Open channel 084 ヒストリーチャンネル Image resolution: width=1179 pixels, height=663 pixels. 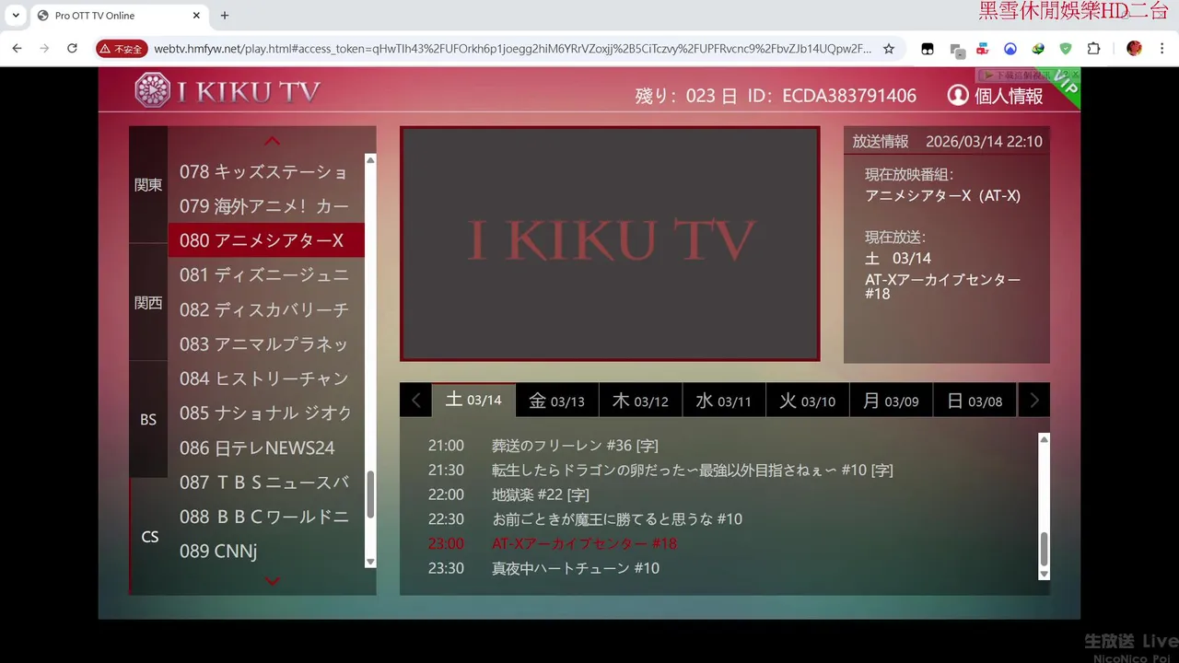[266, 378]
